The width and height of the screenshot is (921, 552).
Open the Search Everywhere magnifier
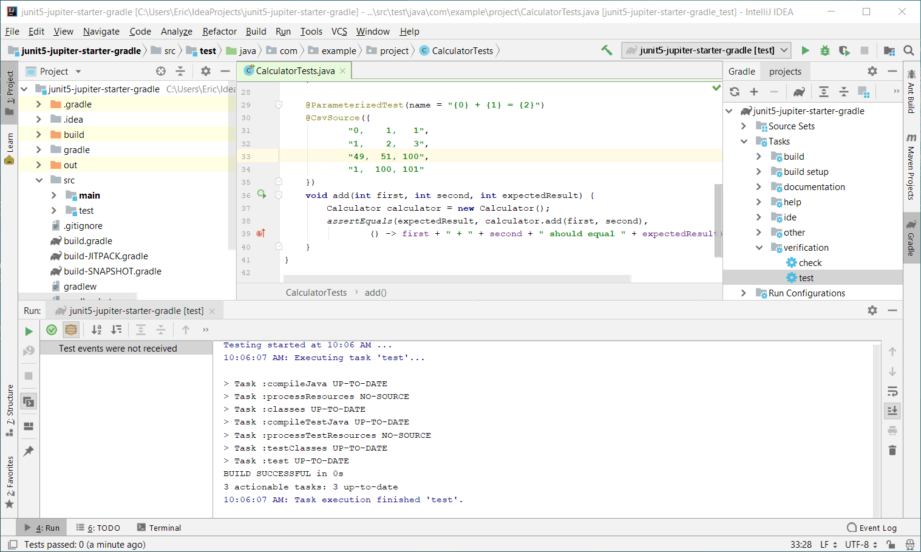coord(909,51)
